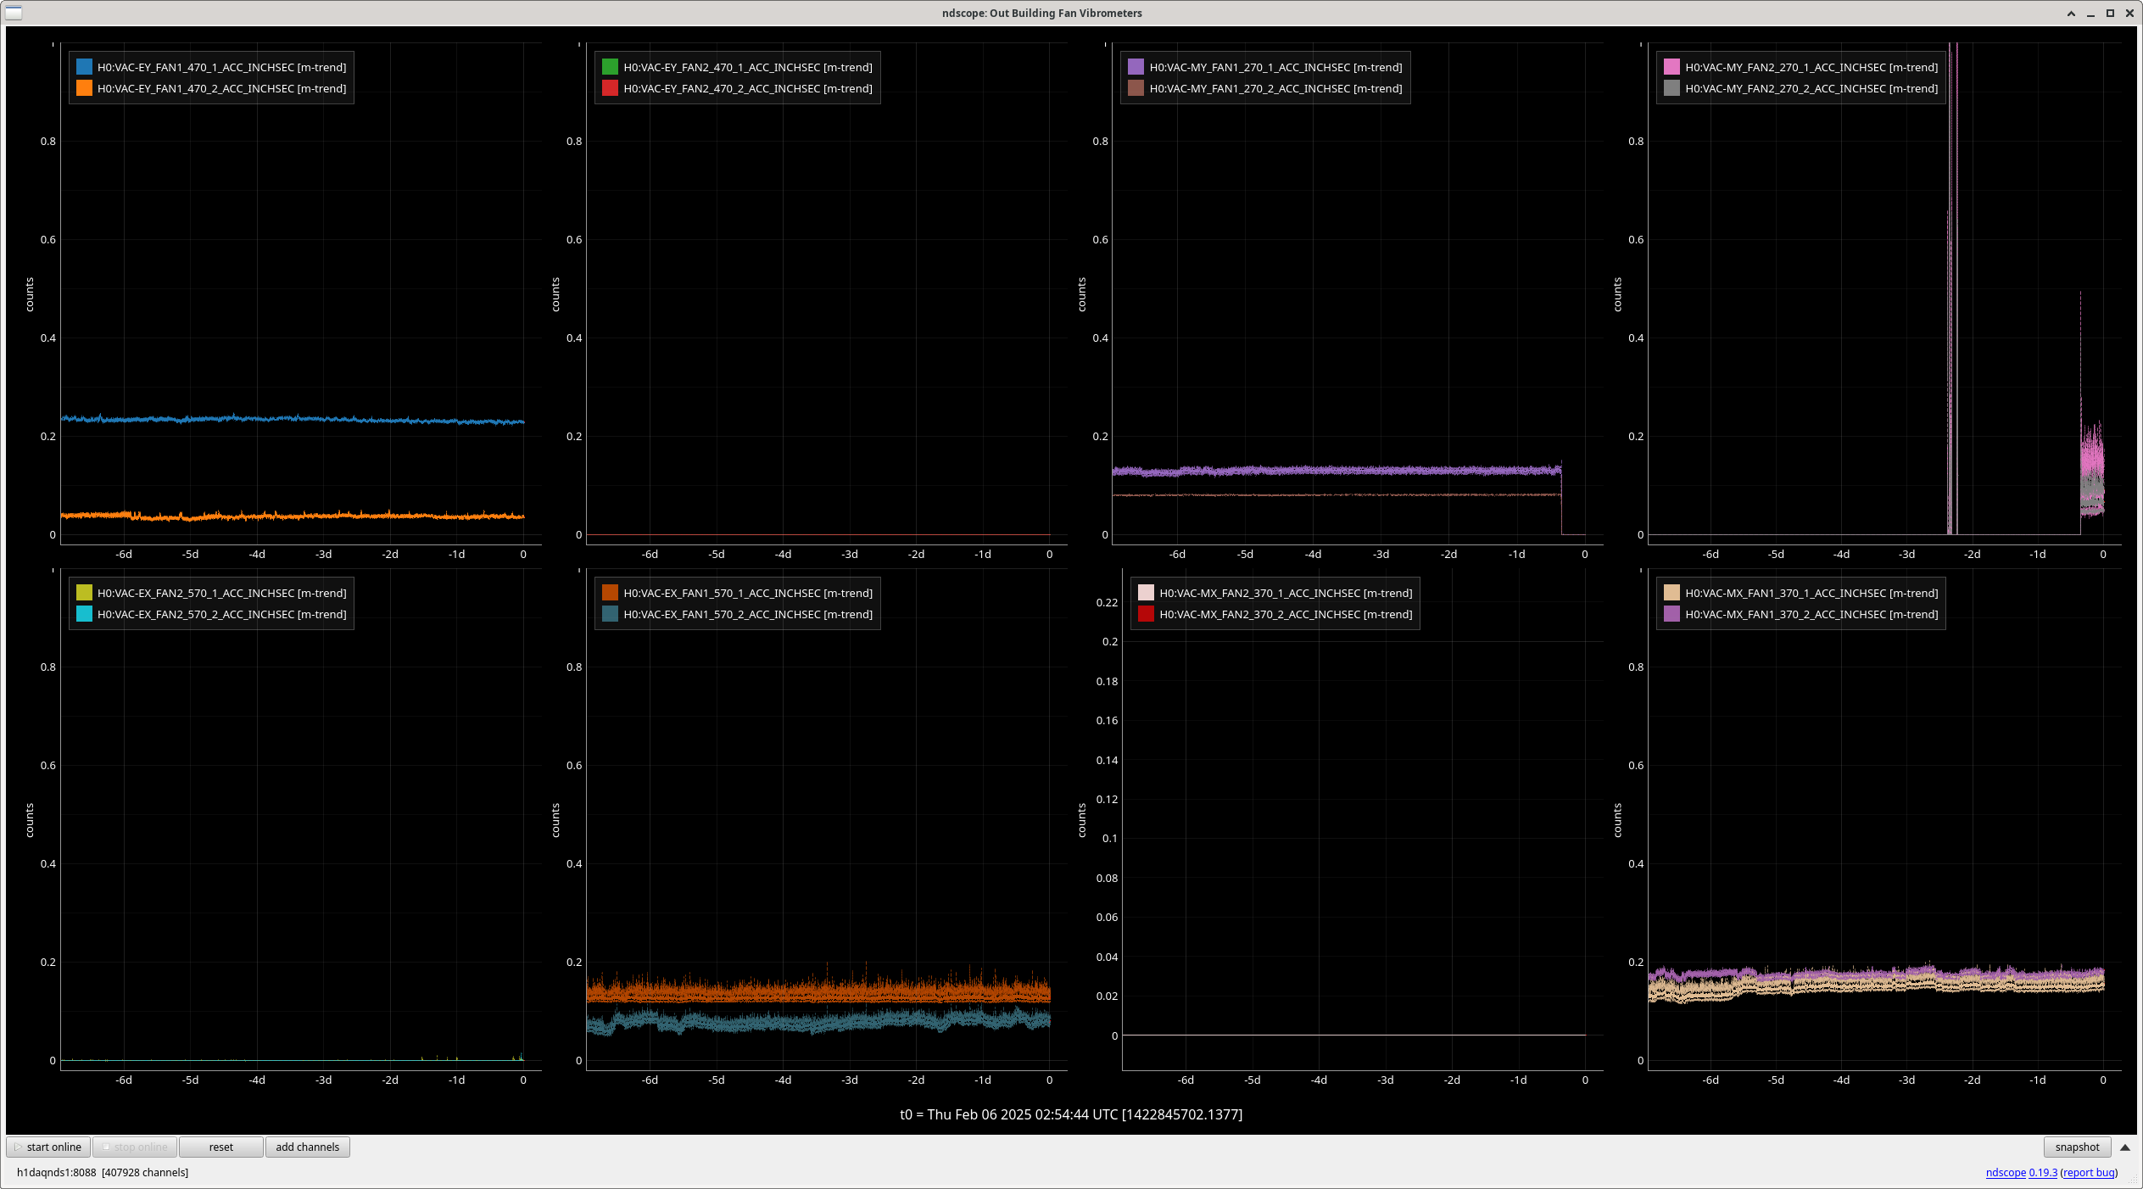Take a snapshot with snapshot button
Image resolution: width=2143 pixels, height=1189 pixels.
[x=2077, y=1147]
